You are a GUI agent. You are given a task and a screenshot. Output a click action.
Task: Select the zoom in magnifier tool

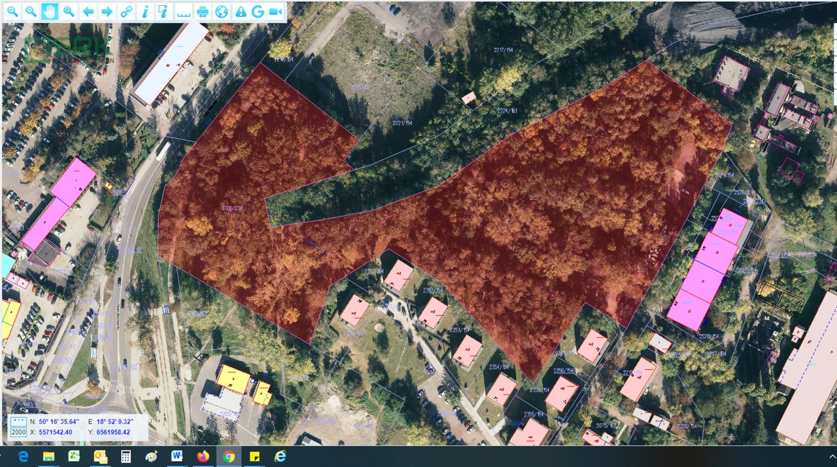coord(12,11)
